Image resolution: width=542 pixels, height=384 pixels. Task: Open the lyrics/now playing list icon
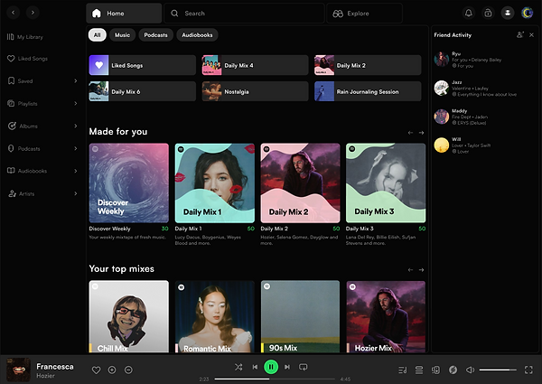[402, 370]
